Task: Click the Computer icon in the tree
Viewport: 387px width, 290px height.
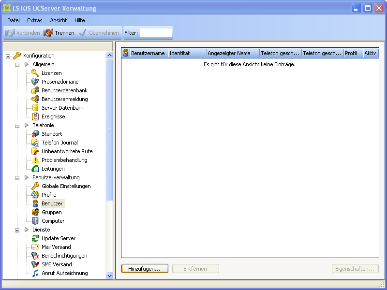Action: coord(35,221)
